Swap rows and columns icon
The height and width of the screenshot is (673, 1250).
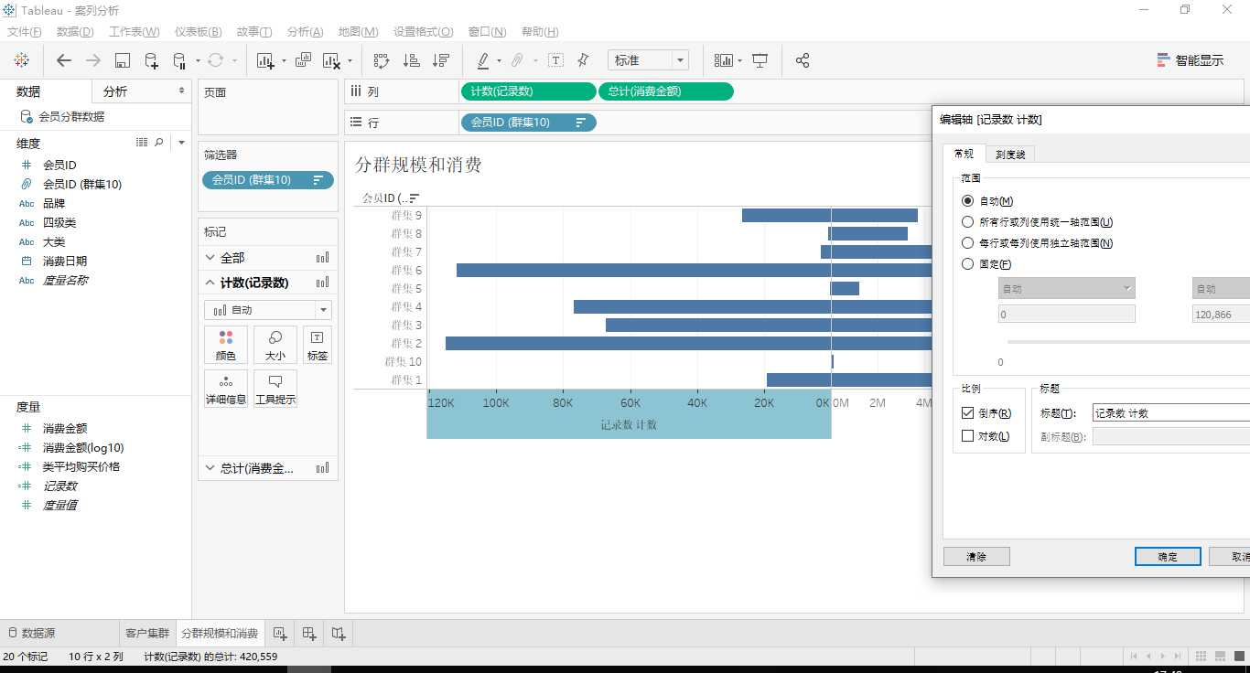(382, 60)
